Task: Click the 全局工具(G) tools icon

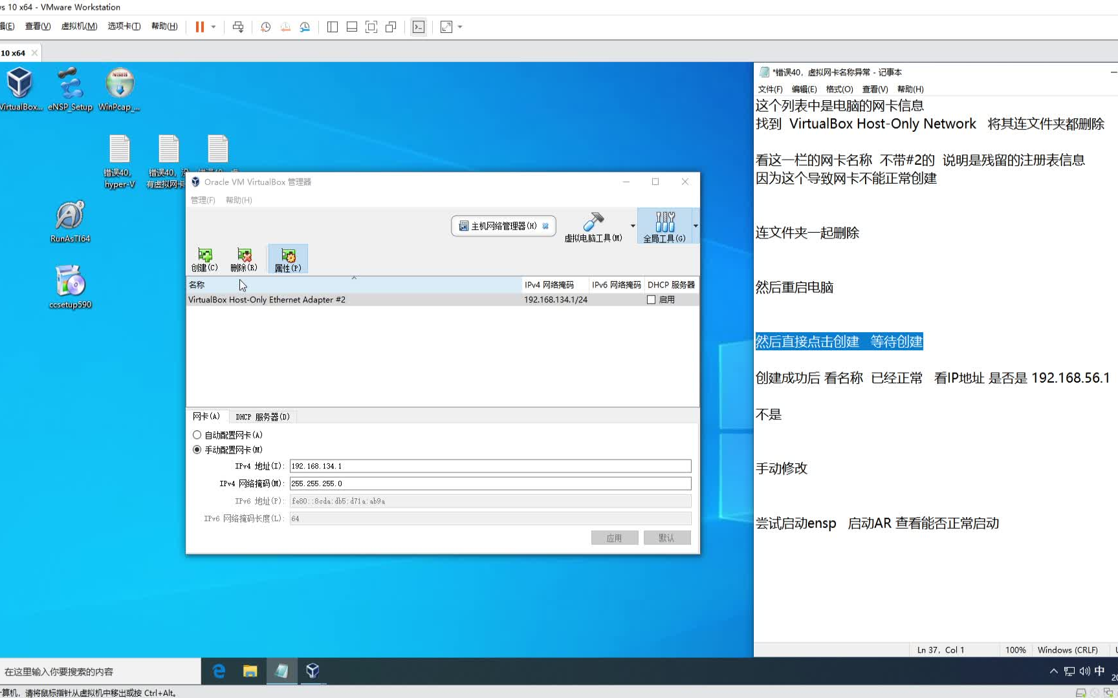Action: (664, 227)
